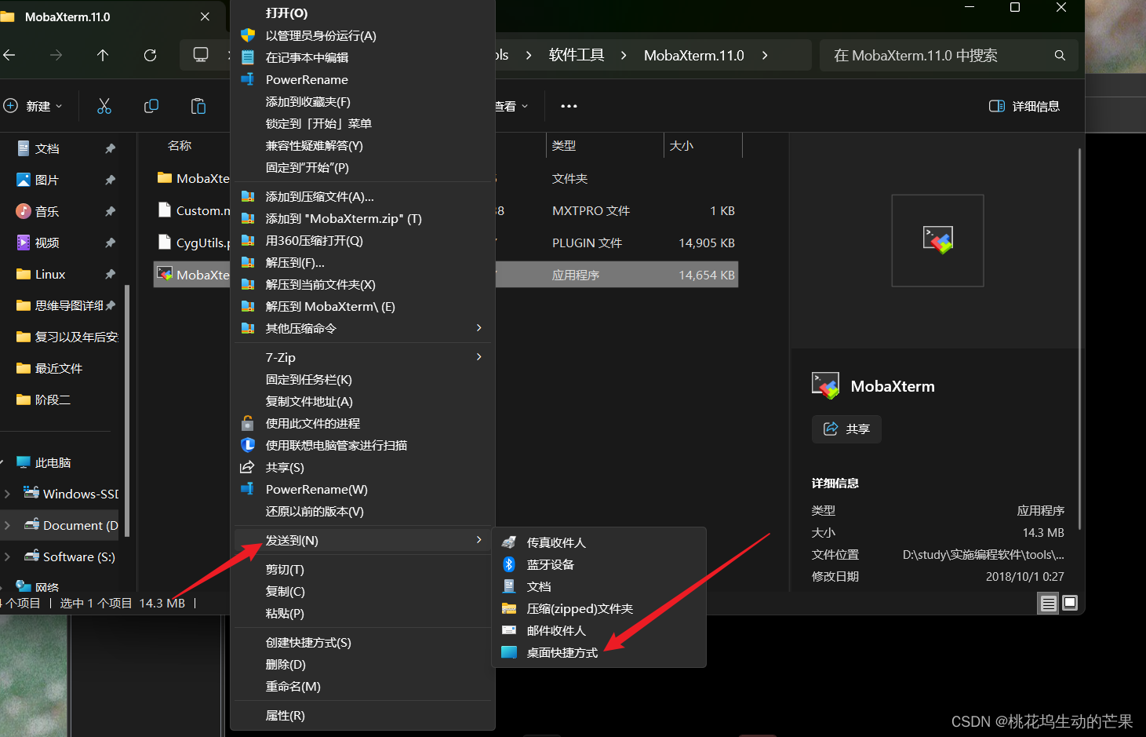The image size is (1146, 737).
Task: Close the MobaXterm.11.0 tab
Action: (205, 16)
